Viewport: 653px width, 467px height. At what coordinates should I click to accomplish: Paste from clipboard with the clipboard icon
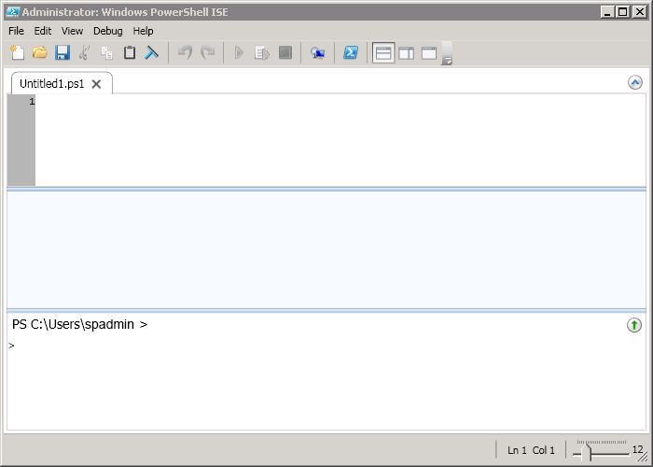(x=130, y=52)
